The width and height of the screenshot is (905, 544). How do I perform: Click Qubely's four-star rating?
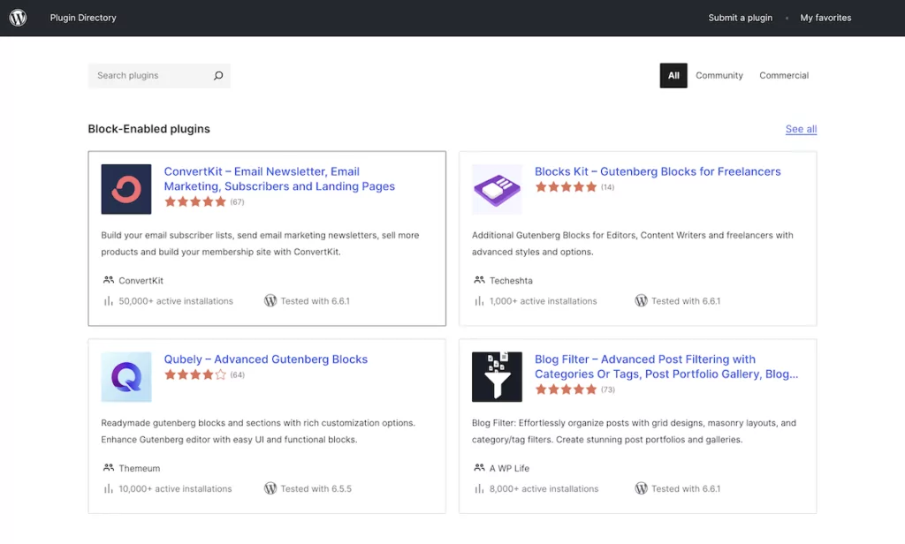[195, 375]
